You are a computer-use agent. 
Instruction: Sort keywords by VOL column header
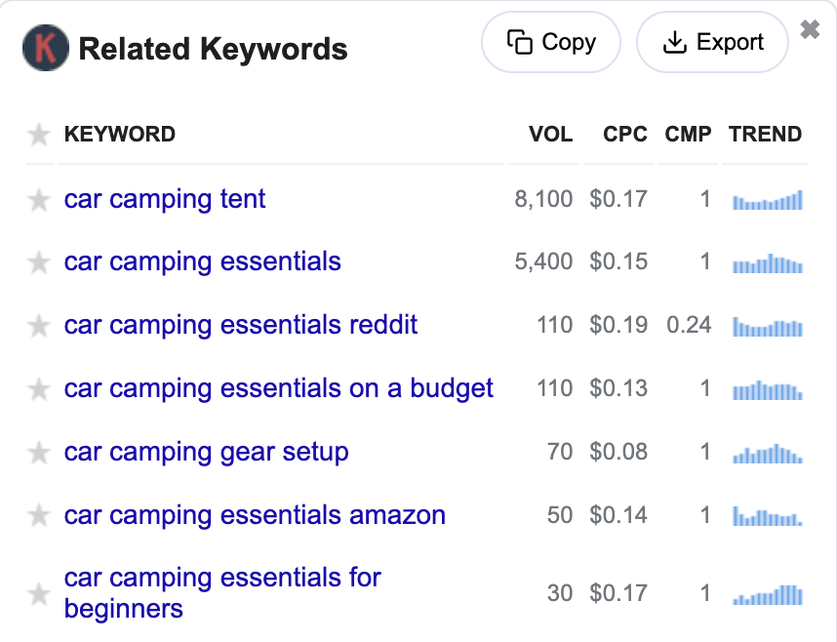(x=550, y=135)
